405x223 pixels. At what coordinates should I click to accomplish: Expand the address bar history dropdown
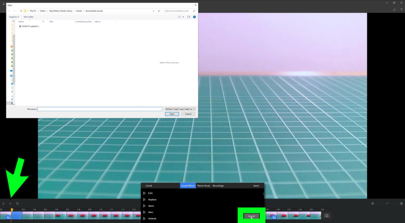(x=153, y=11)
